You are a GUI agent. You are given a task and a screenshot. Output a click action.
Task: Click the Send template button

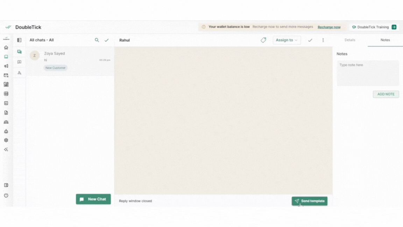point(310,201)
